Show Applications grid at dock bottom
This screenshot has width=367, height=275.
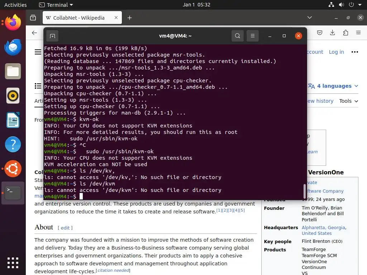coord(13,263)
